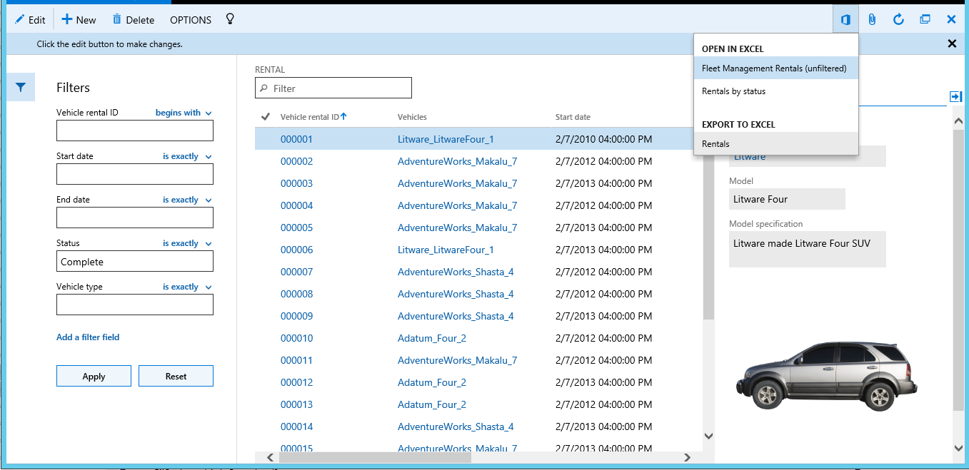Open Litware_LitwareFour_1 vehicle in row 000006
This screenshot has width=969, height=470.
click(446, 250)
